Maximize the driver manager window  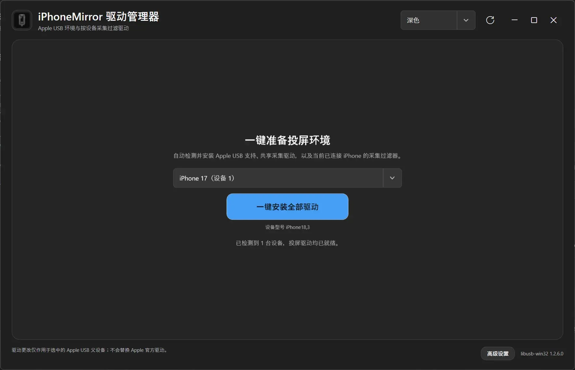[x=534, y=20]
